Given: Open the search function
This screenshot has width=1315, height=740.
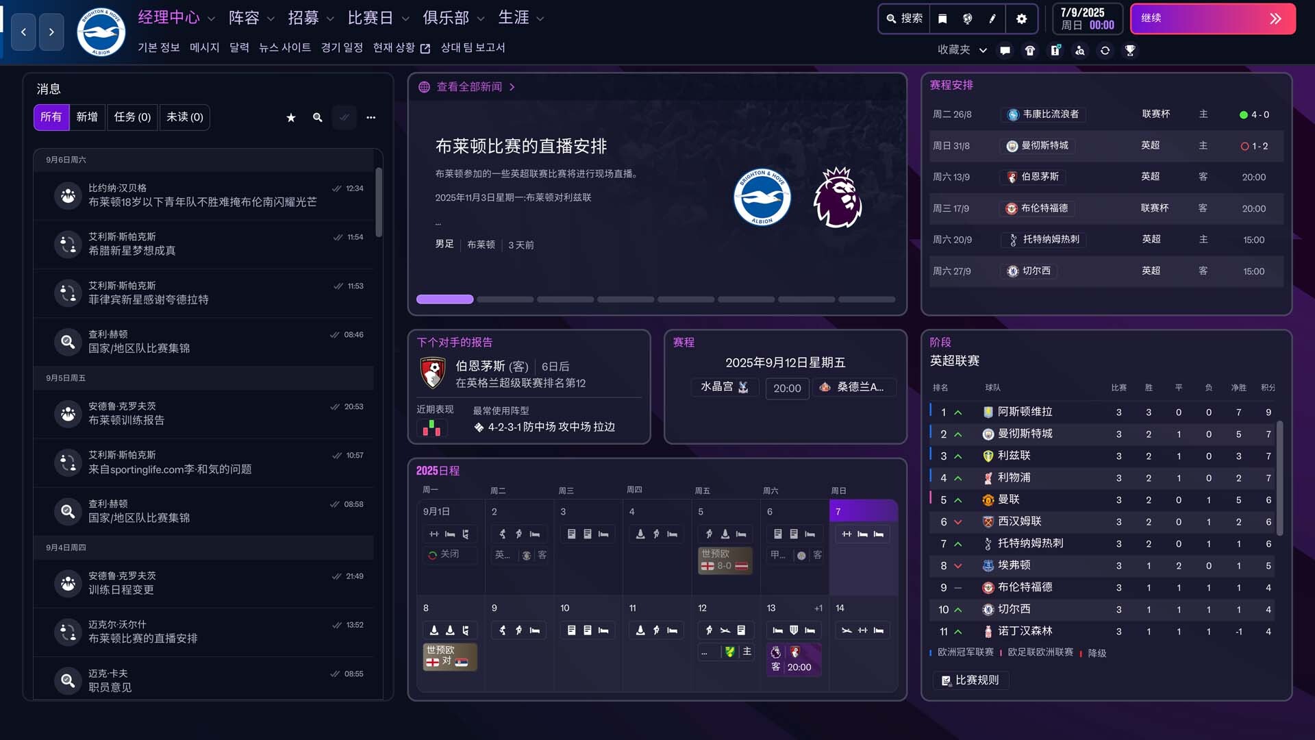Looking at the screenshot, I should pos(904,18).
